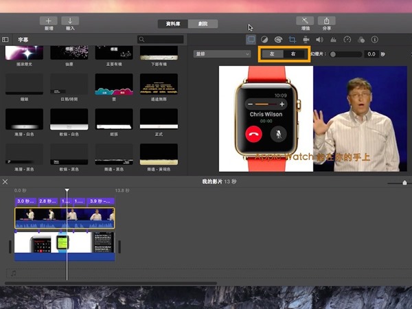The image size is (412, 309).
Task: Click the 分享 (Share) icon
Action: [327, 21]
